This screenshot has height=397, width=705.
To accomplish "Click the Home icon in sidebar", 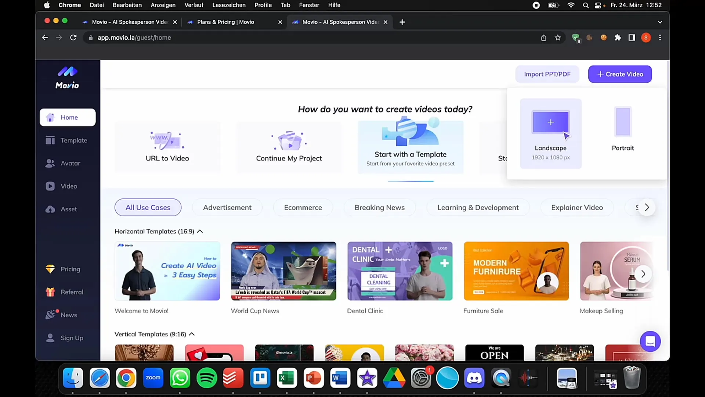I will (x=50, y=117).
